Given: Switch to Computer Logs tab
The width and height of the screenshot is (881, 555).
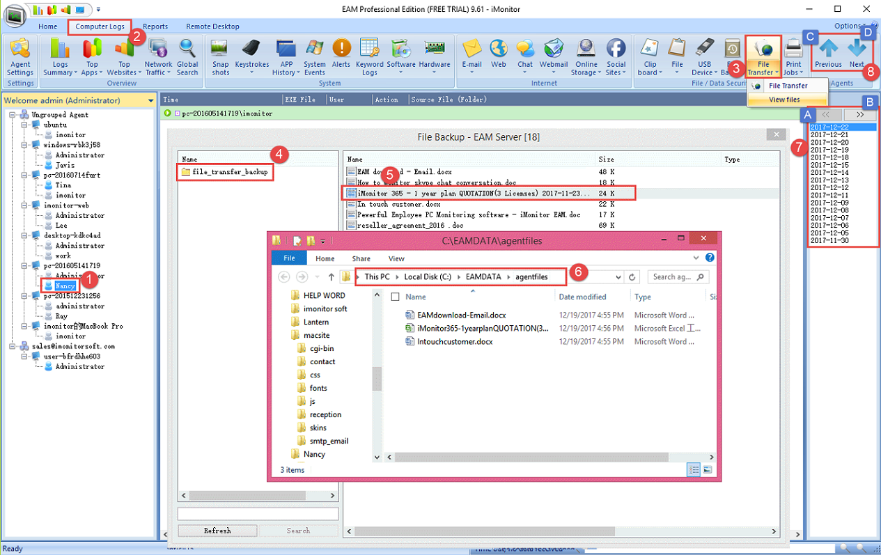Looking at the screenshot, I should pos(100,26).
